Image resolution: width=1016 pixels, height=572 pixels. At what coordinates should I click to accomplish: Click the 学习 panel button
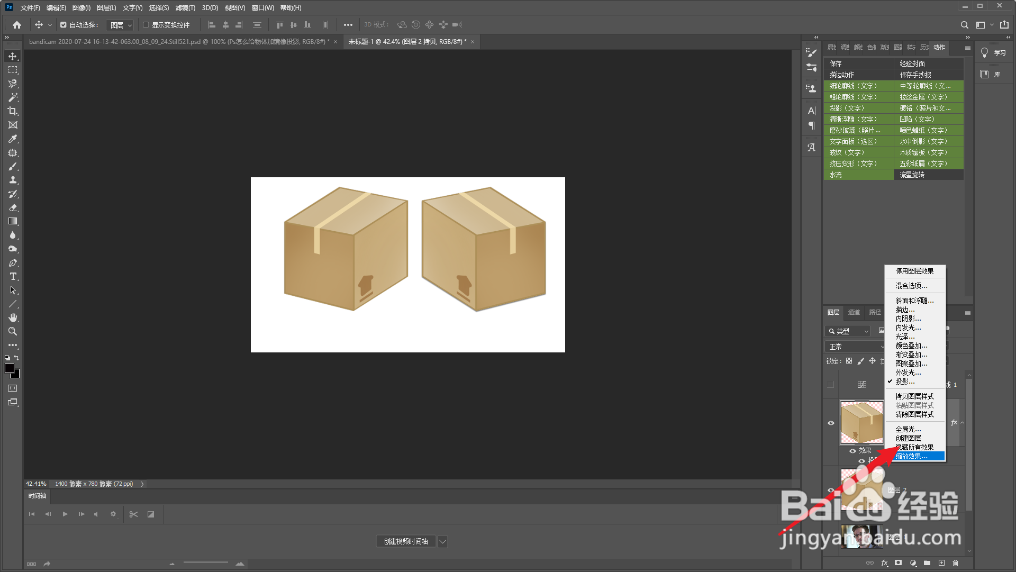pyautogui.click(x=993, y=53)
